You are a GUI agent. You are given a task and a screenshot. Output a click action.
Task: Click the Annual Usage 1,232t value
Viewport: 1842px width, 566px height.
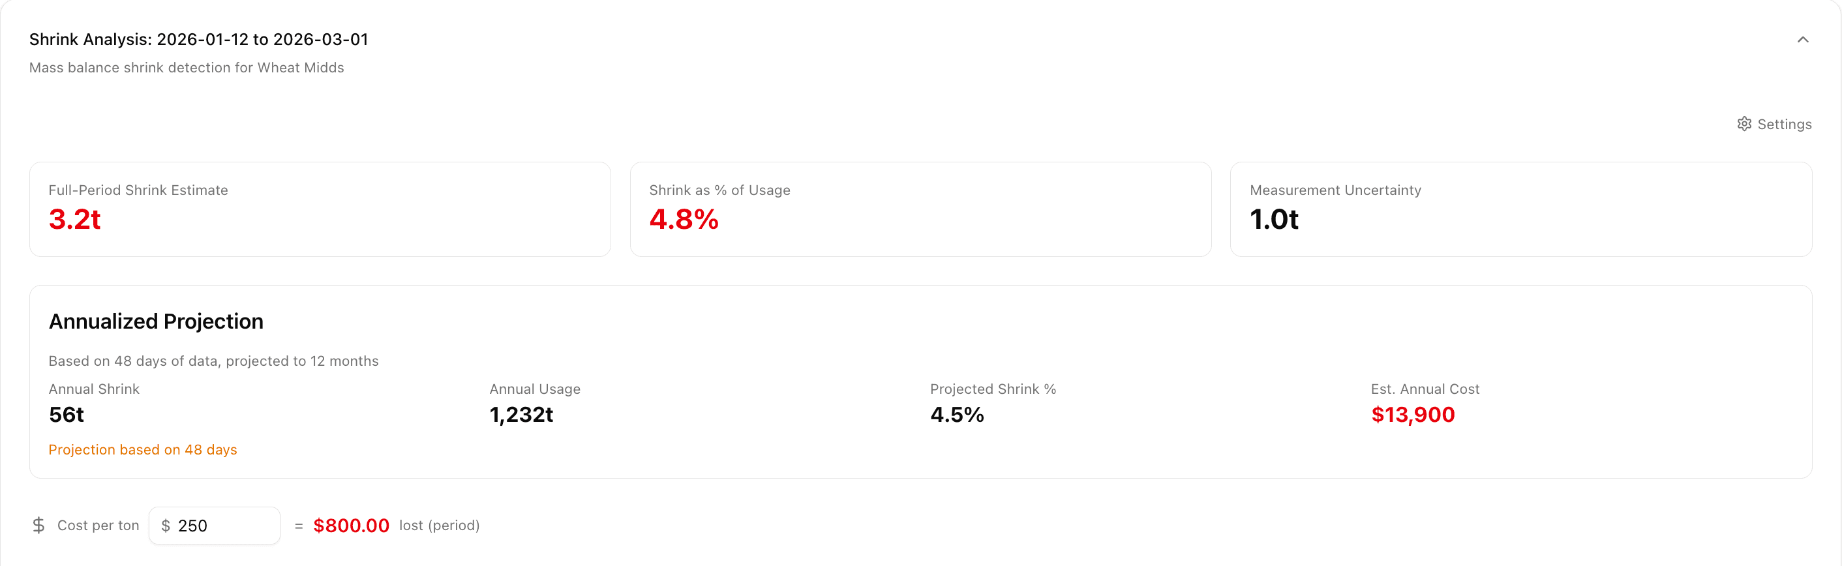(521, 415)
